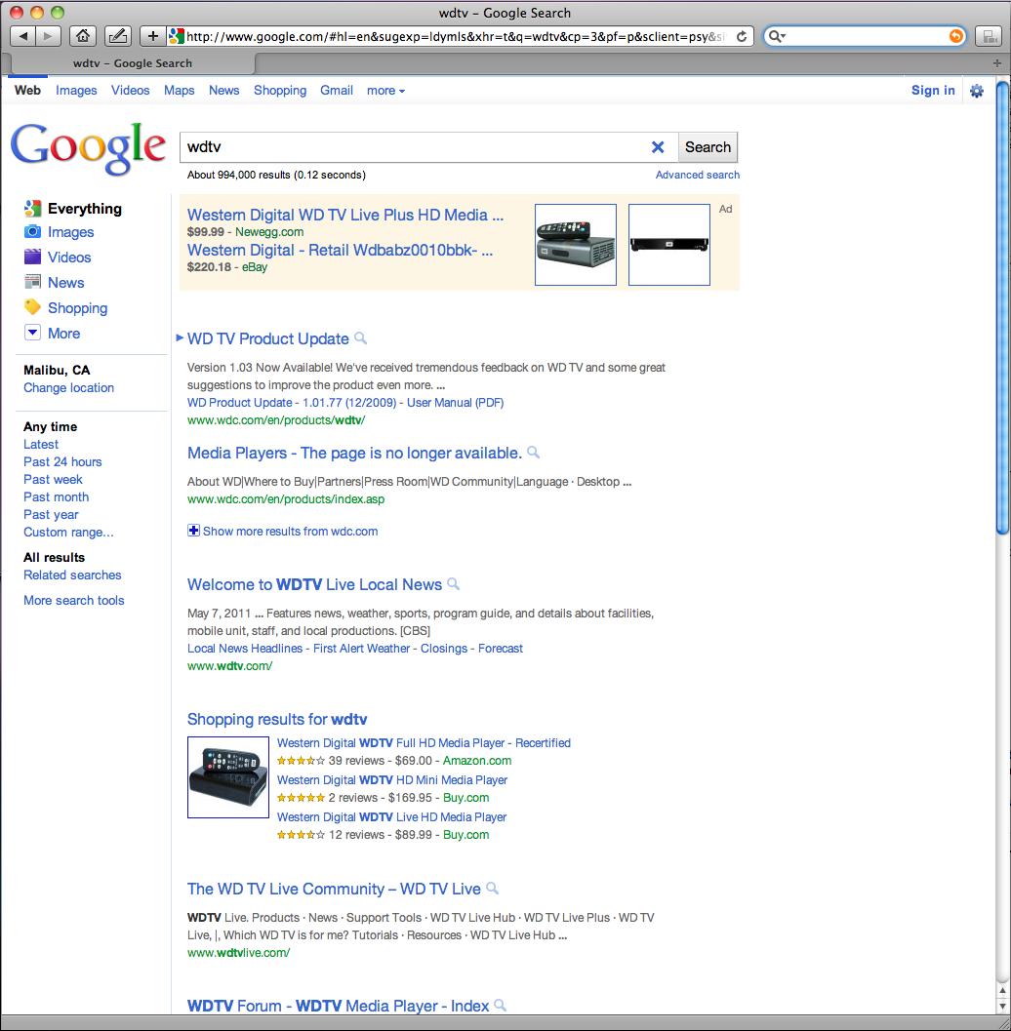Expand more results from wdc.com plus box
The height and width of the screenshot is (1031, 1011).
193,531
